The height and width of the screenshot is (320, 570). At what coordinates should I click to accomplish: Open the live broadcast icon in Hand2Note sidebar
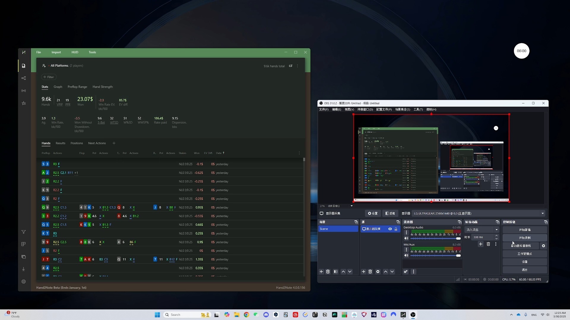[x=23, y=91]
